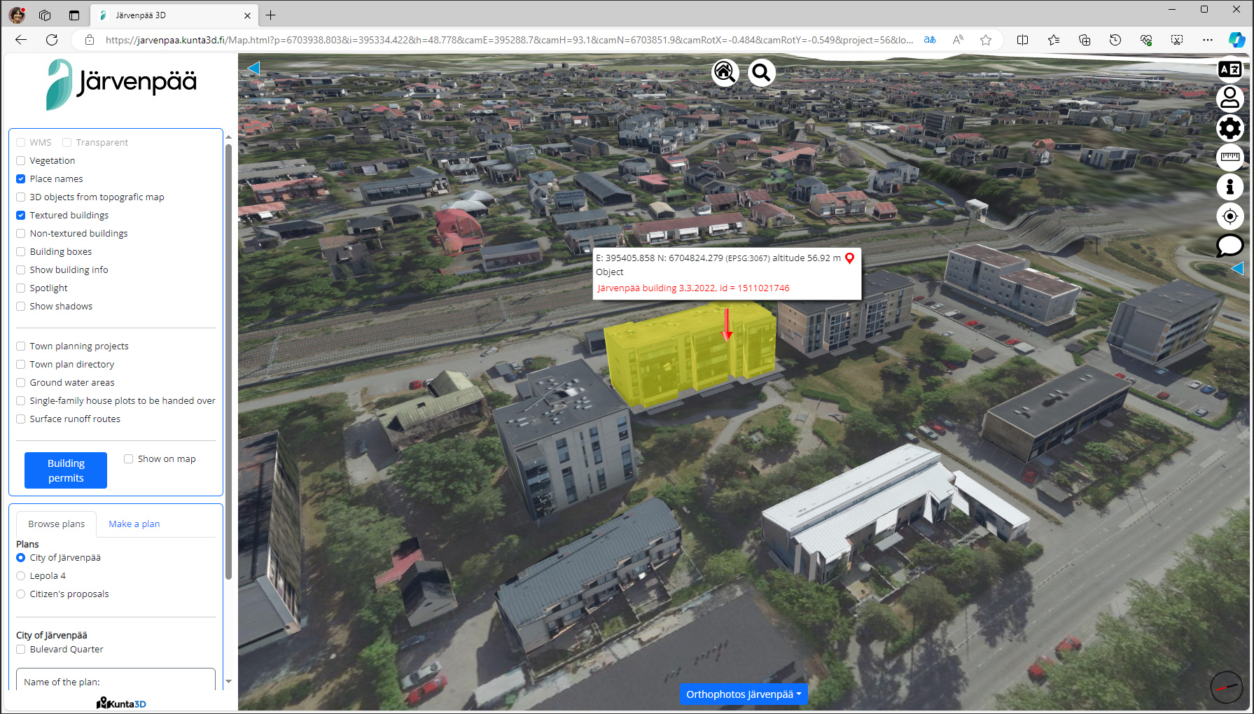This screenshot has width=1254, height=714.
Task: View site information lock icon
Action: [90, 40]
